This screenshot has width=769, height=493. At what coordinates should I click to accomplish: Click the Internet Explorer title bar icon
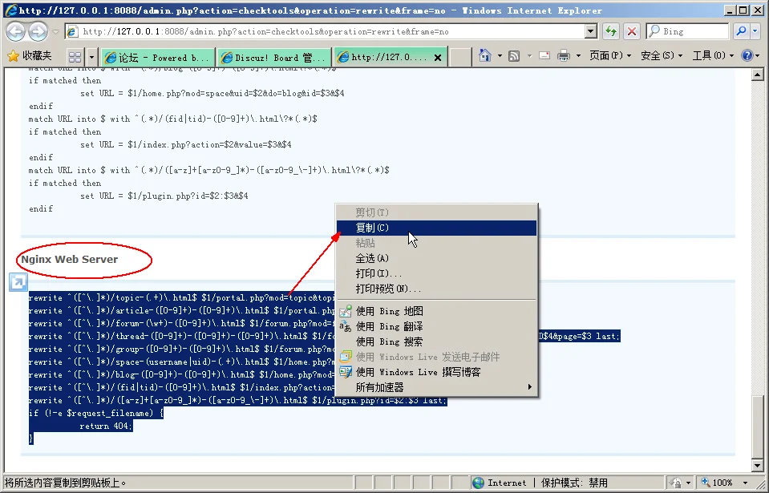click(10, 10)
